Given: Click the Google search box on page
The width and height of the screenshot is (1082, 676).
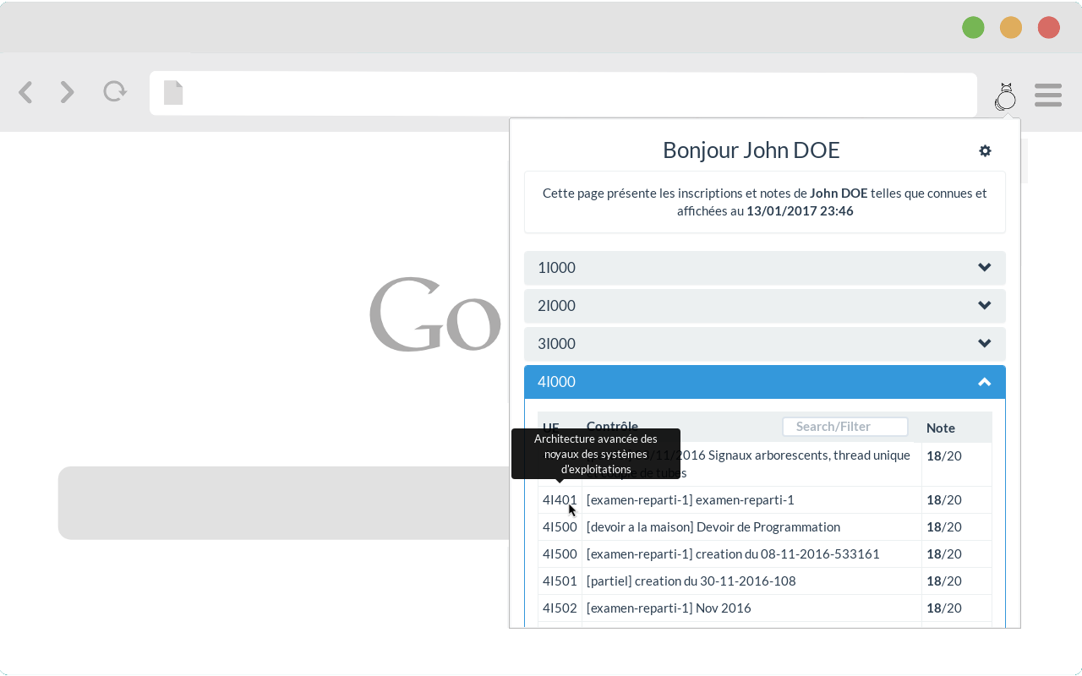Looking at the screenshot, I should (x=283, y=503).
